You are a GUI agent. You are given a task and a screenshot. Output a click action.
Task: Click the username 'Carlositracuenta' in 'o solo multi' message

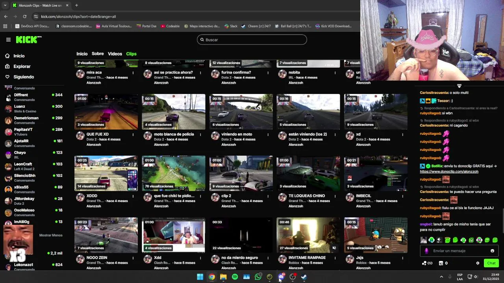click(434, 93)
